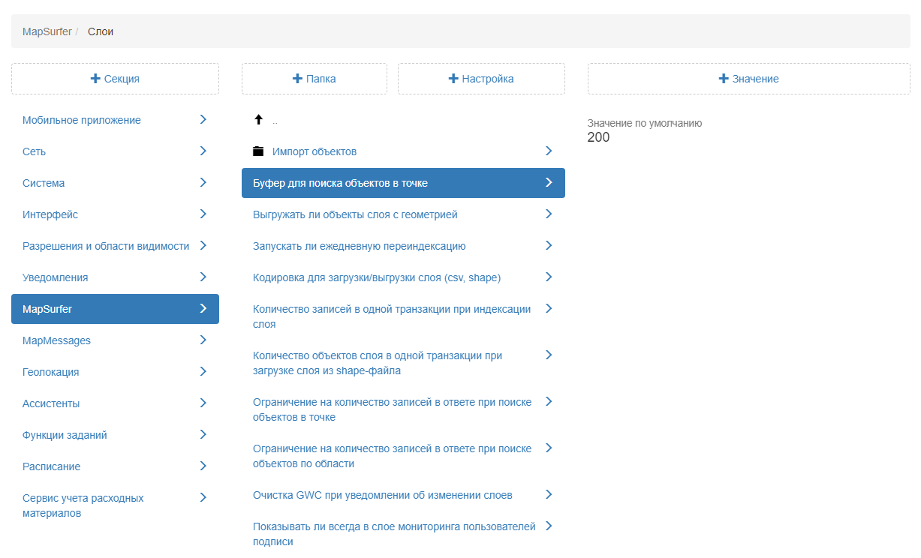Expand chevron next to Расписание

203,466
